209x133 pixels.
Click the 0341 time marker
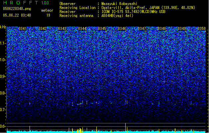[23, 29]
